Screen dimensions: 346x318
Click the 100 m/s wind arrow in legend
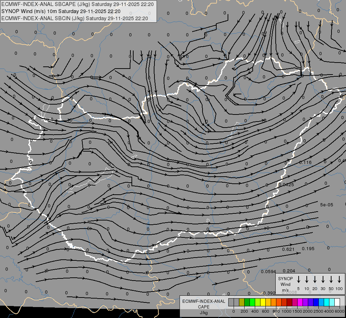[339, 279]
